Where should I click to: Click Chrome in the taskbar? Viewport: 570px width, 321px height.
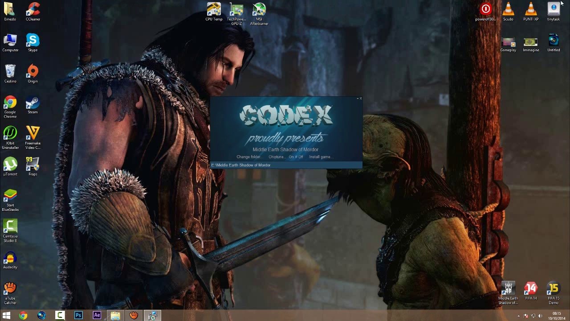(x=23, y=316)
